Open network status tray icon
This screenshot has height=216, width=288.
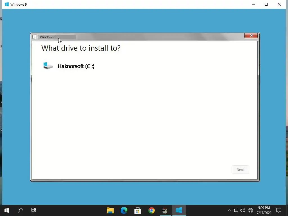pyautogui.click(x=236, y=210)
